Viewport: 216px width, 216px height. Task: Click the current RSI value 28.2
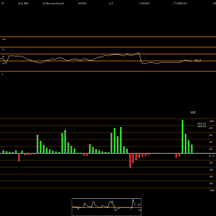197,60
